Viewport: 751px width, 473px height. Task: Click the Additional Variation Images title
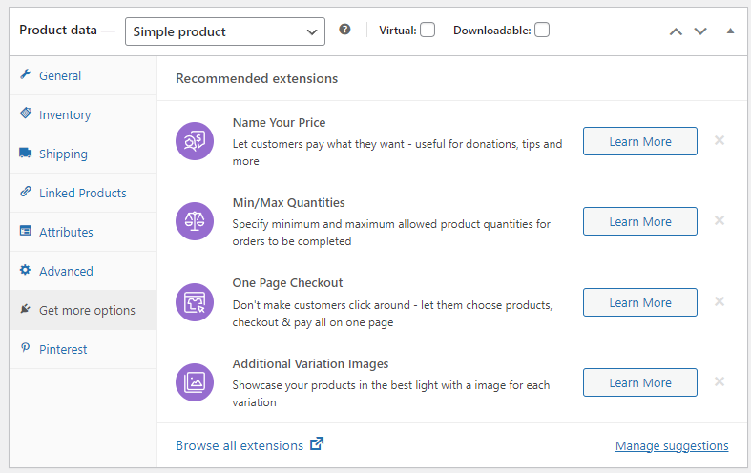point(310,364)
